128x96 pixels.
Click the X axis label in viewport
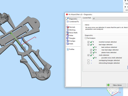tap(36, 38)
